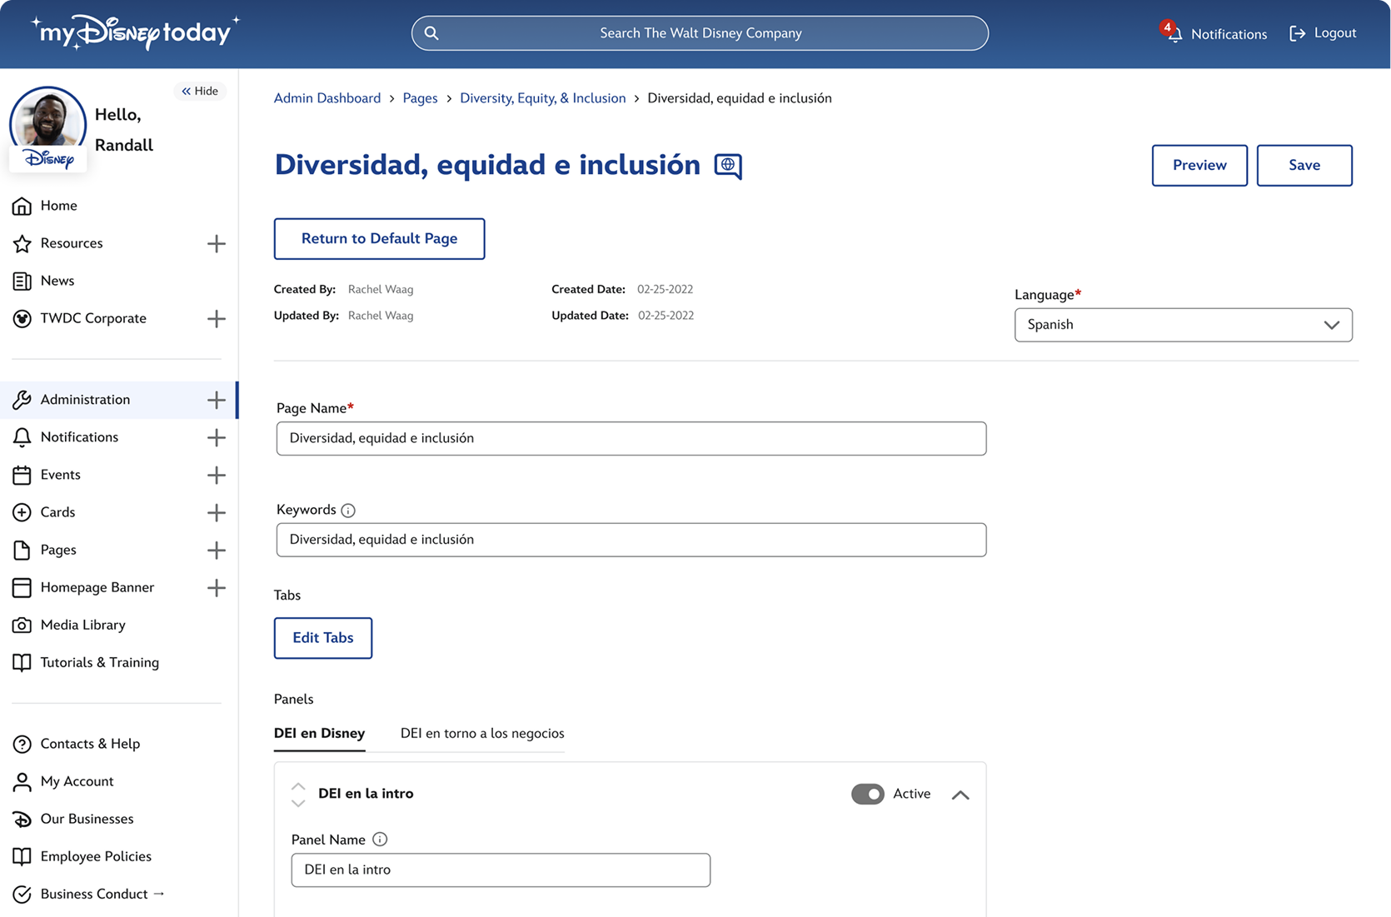Viewport: 1391px width, 917px height.
Task: Click the search magnifier icon
Action: [431, 33]
